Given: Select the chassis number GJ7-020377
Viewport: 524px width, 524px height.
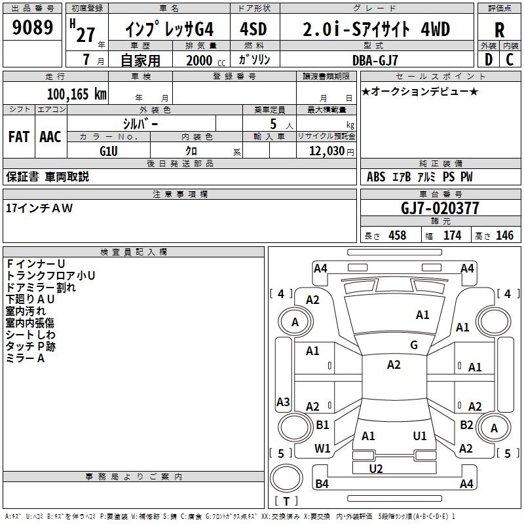Looking at the screenshot, I should coord(440,208).
